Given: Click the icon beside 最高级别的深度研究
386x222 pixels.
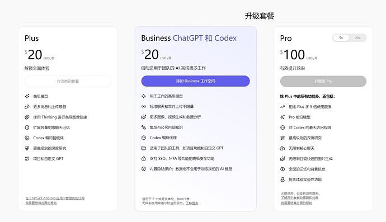Looking at the screenshot, I should tap(283, 138).
